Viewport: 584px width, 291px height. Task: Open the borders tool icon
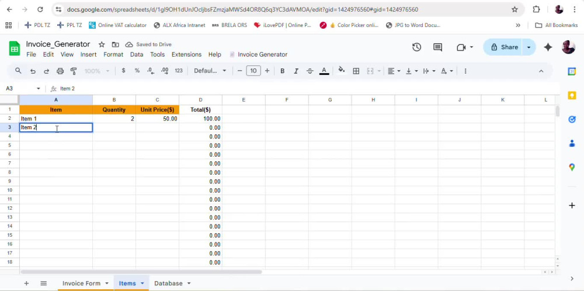click(x=356, y=71)
